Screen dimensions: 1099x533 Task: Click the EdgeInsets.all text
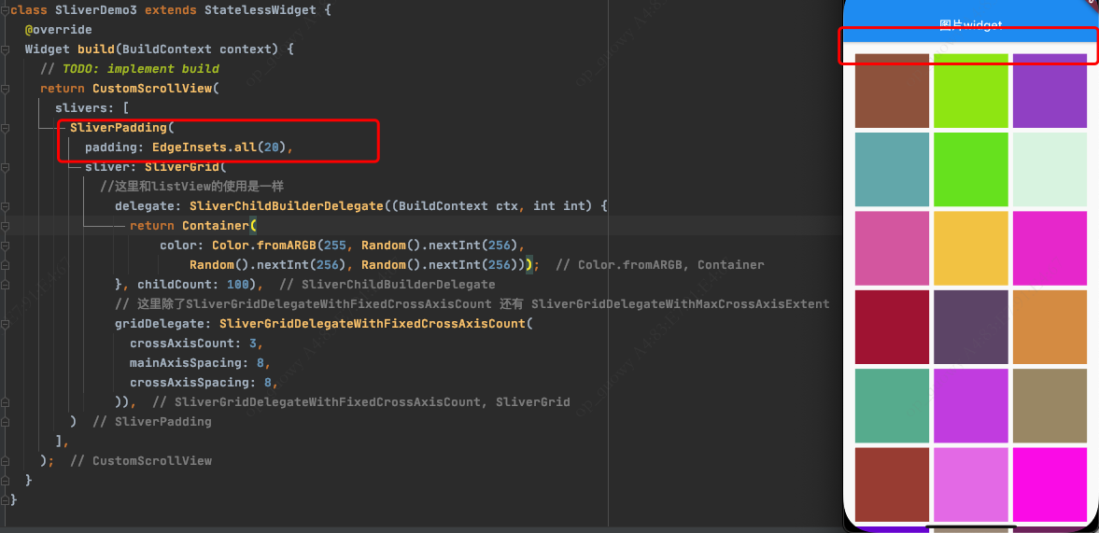(204, 147)
